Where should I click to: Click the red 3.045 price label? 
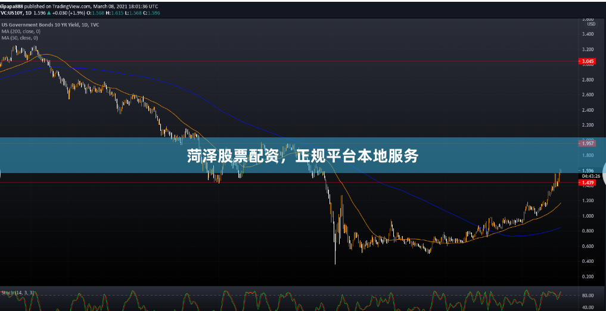click(x=587, y=61)
